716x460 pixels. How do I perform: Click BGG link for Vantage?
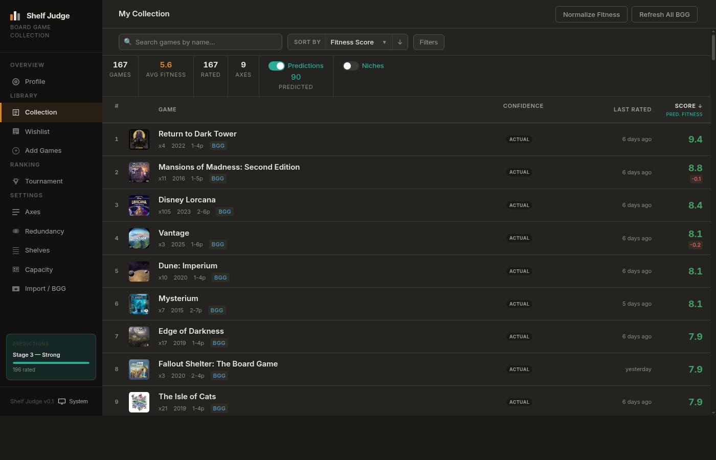click(218, 244)
